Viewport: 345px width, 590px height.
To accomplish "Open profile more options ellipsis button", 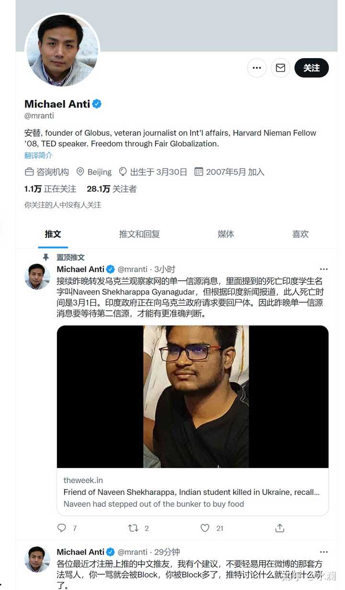I will pos(257,68).
